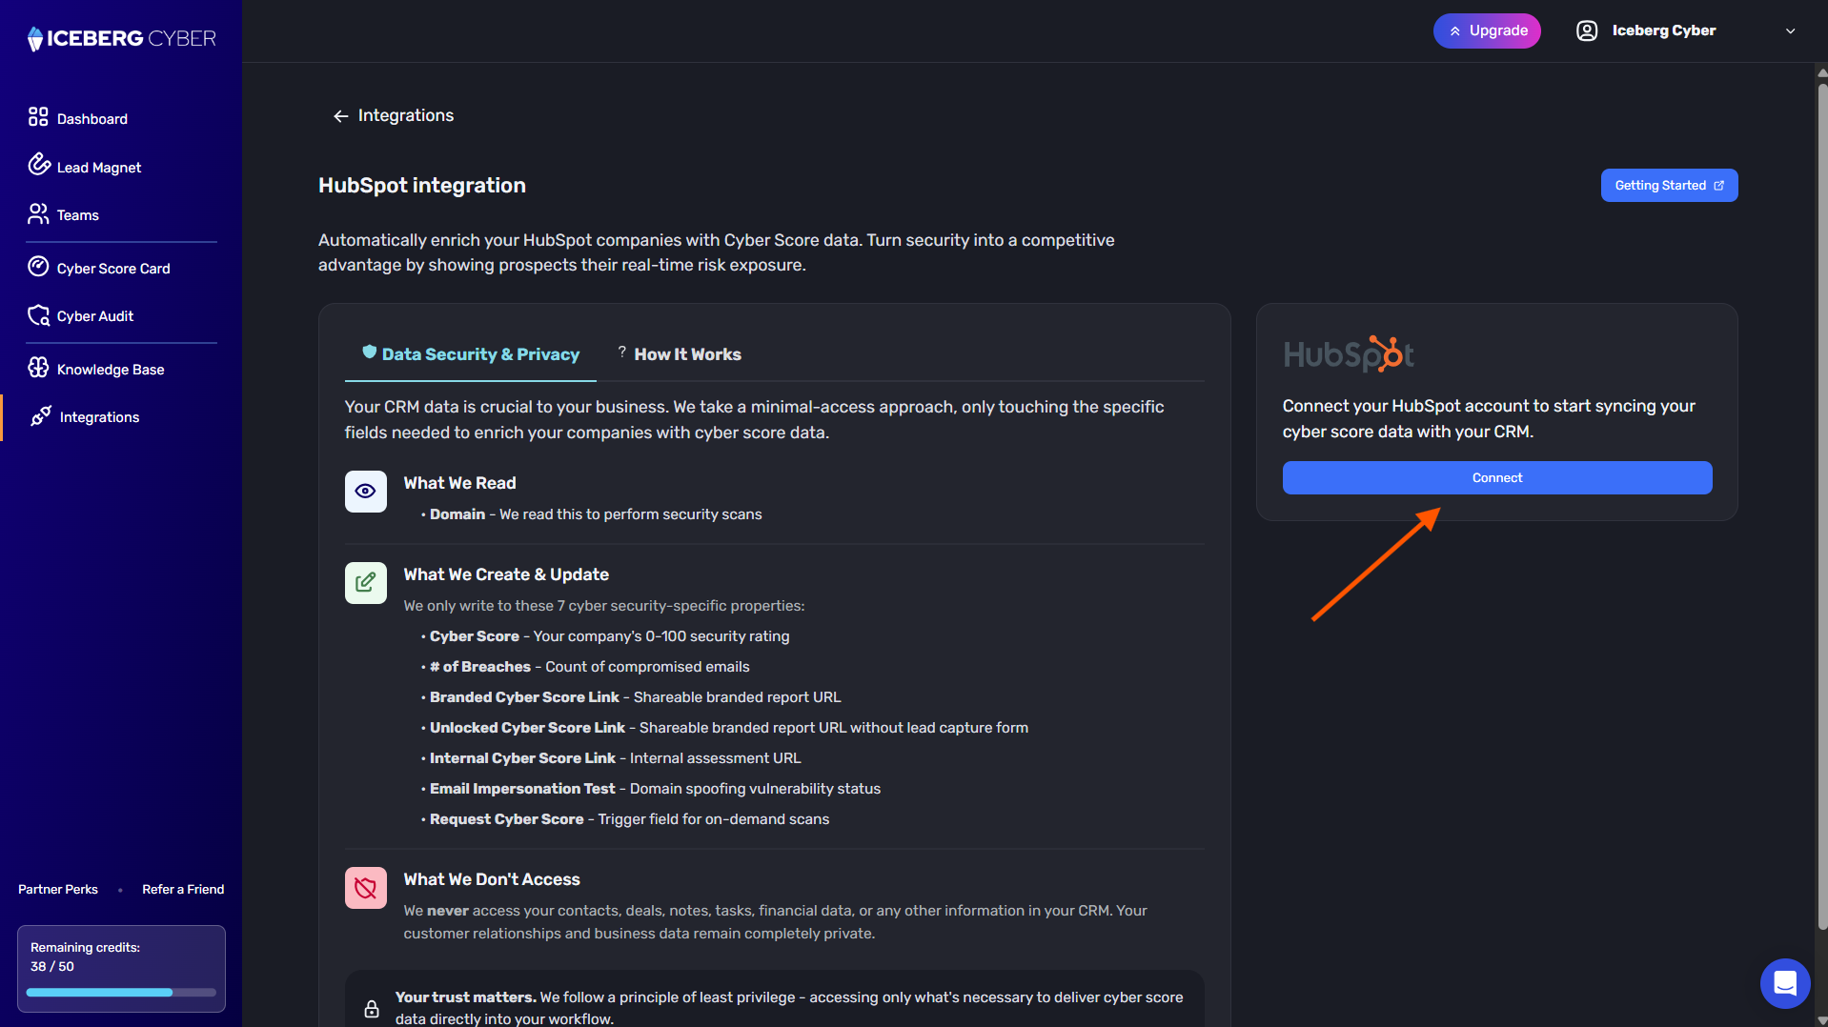Switch to the How It Works tab
The image size is (1828, 1027).
(679, 354)
